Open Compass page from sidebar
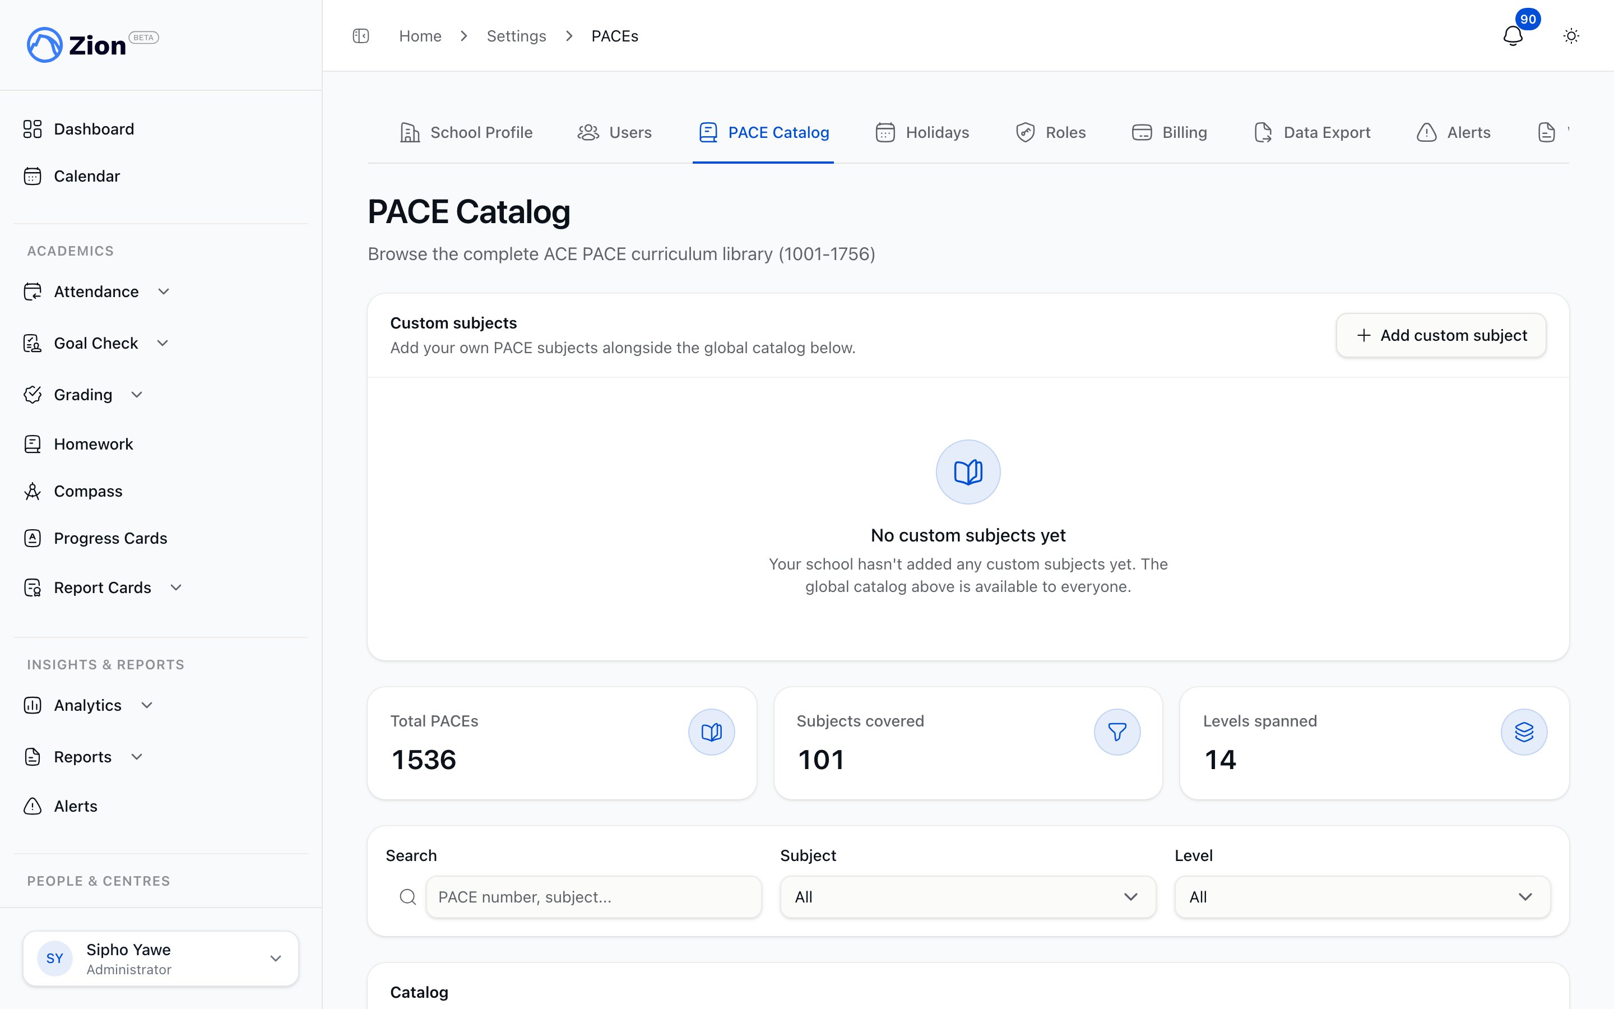The width and height of the screenshot is (1614, 1009). click(88, 491)
